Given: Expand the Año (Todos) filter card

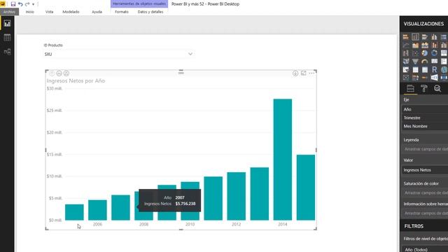Looking at the screenshot, I should [425, 249].
